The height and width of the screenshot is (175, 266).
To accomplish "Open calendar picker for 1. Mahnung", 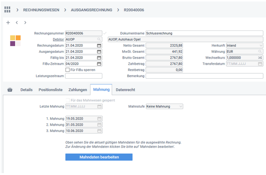I will (99, 118).
